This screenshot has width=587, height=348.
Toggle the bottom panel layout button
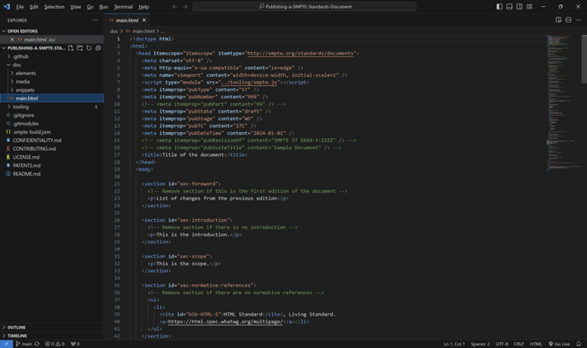pos(509,7)
